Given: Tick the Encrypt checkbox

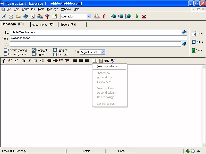Looking at the screenshot, I should coord(55,50).
